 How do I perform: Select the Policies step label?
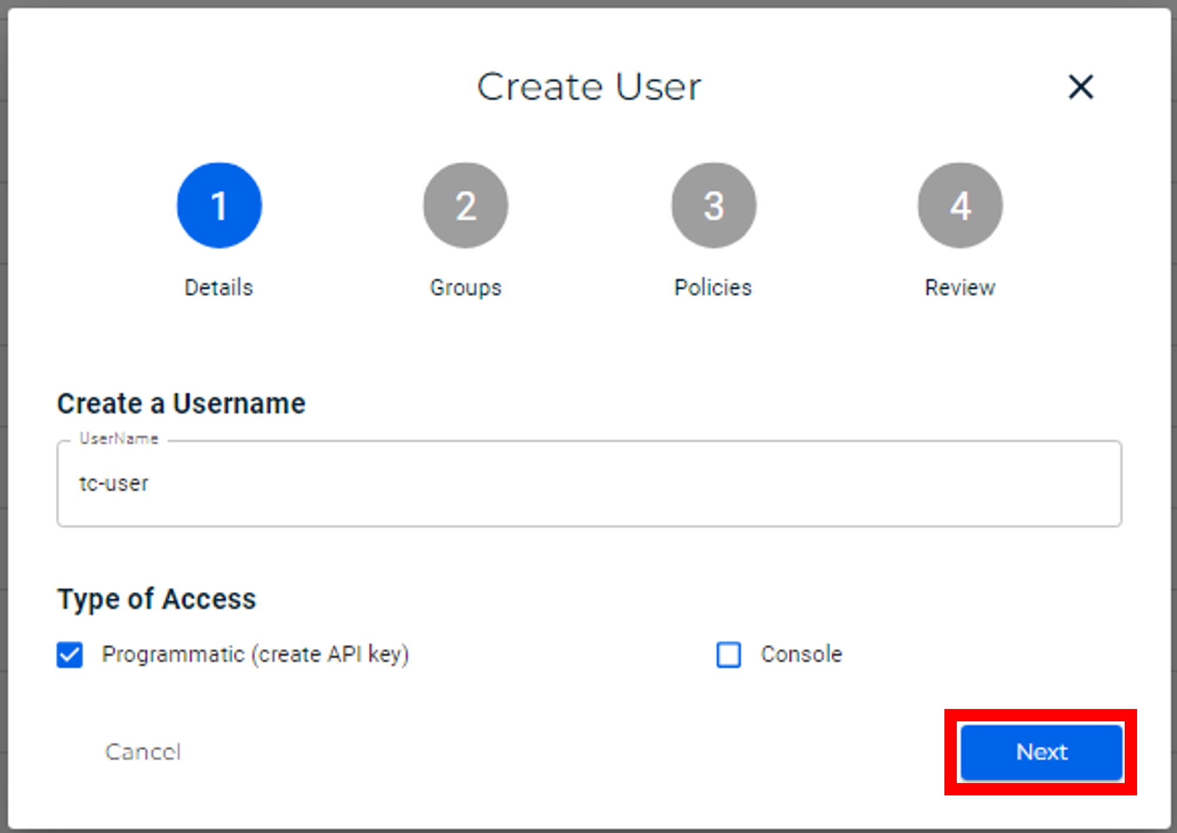click(713, 288)
